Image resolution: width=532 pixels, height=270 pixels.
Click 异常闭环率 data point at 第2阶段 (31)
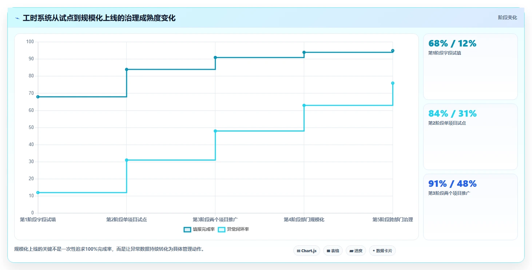pos(127,160)
